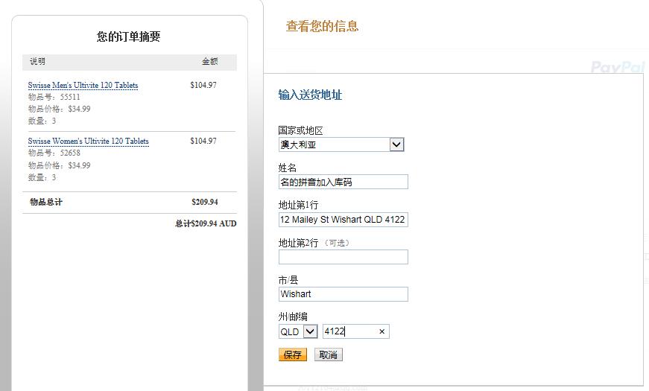649x391 pixels.
Task: Click the 您的订单摘要 order summary heading
Action: [129, 36]
